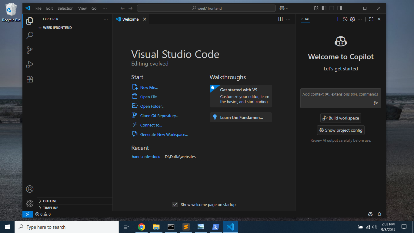Toggle the primary side bar layout button
This screenshot has width=414, height=233.
click(x=324, y=8)
